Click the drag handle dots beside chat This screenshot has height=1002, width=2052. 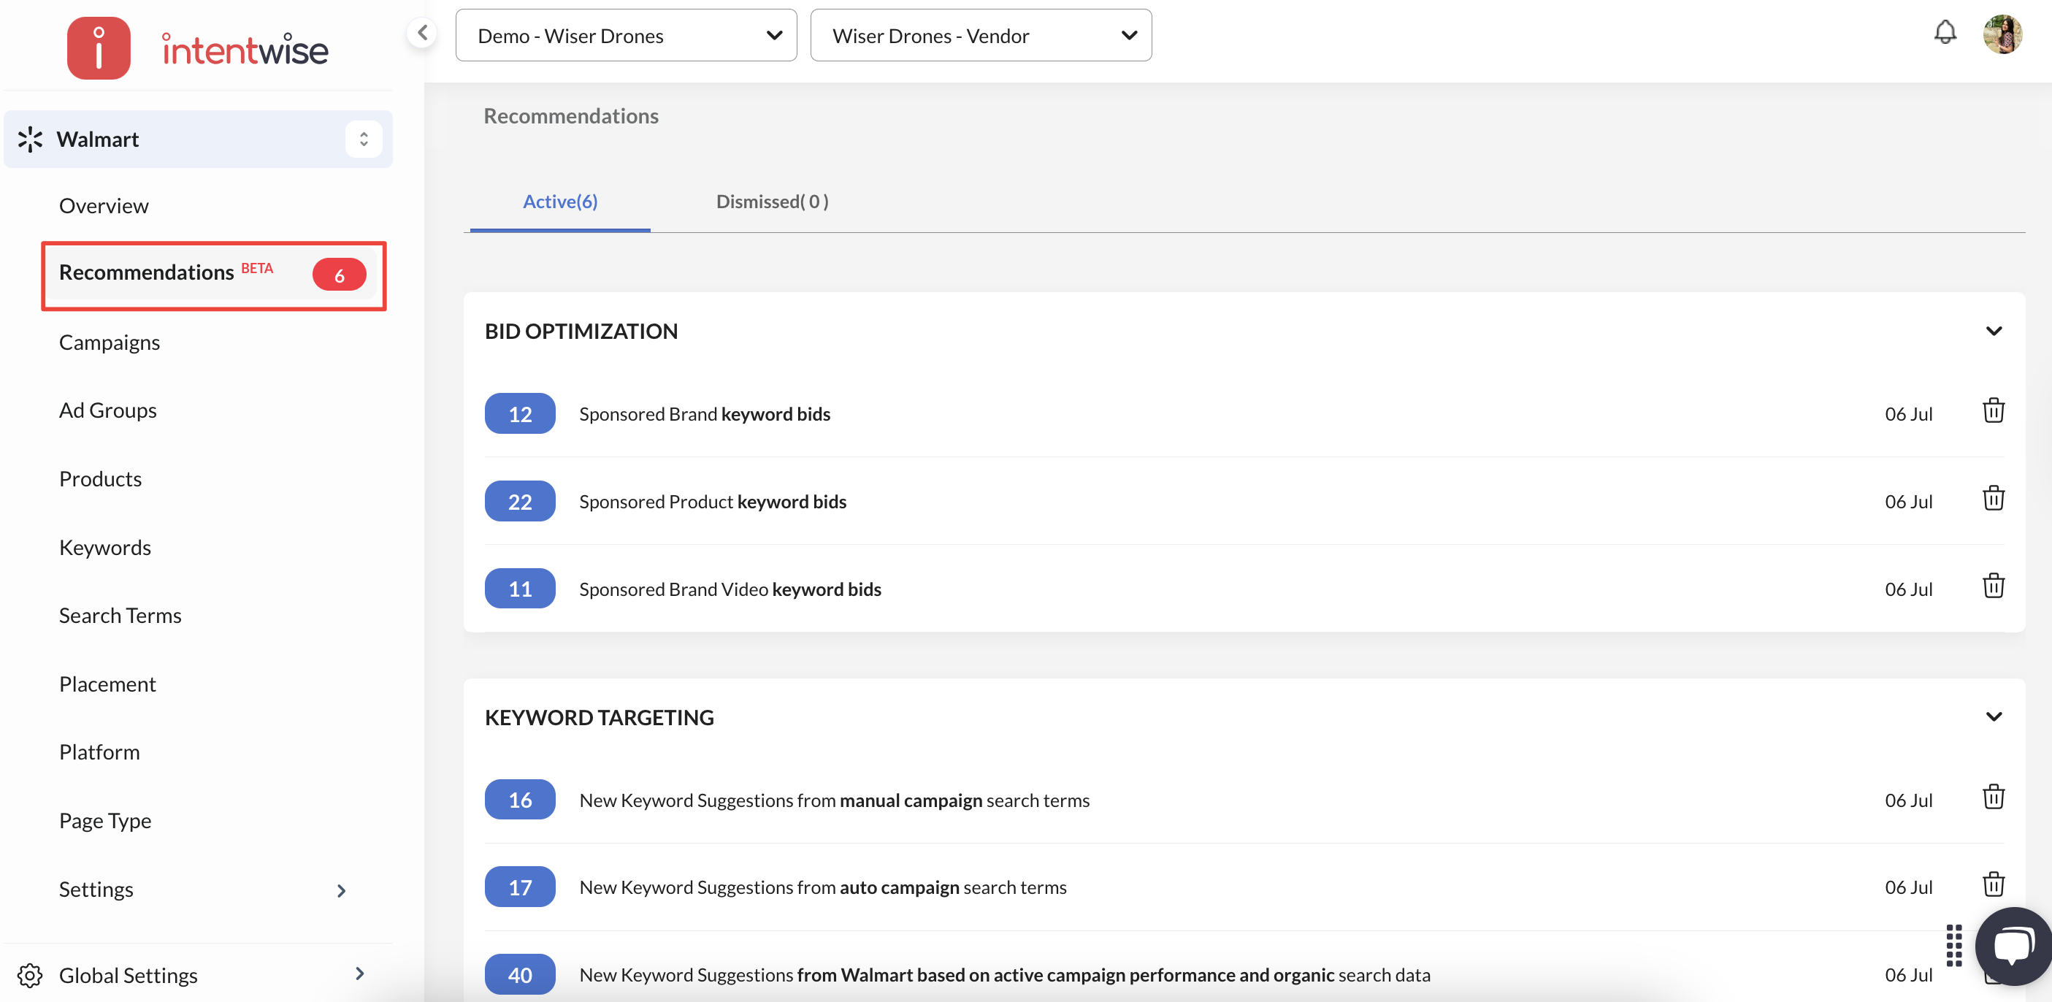click(x=1953, y=946)
